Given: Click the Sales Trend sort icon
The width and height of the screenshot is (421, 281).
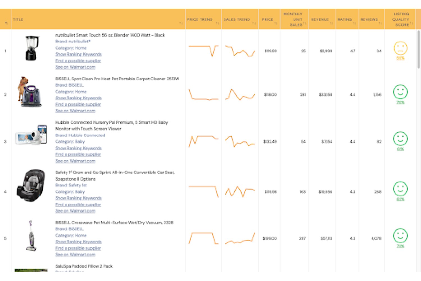Looking at the screenshot, I should 254,23.
